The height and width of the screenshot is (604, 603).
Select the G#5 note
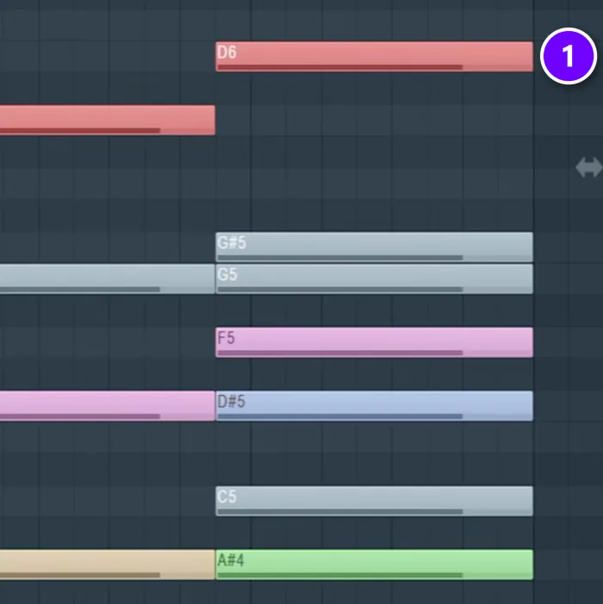[x=375, y=247]
